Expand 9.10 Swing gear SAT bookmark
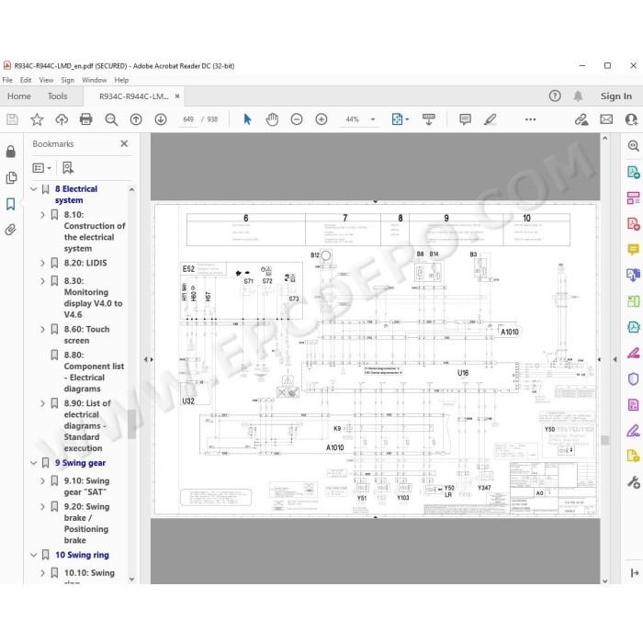643x643 pixels. point(42,480)
